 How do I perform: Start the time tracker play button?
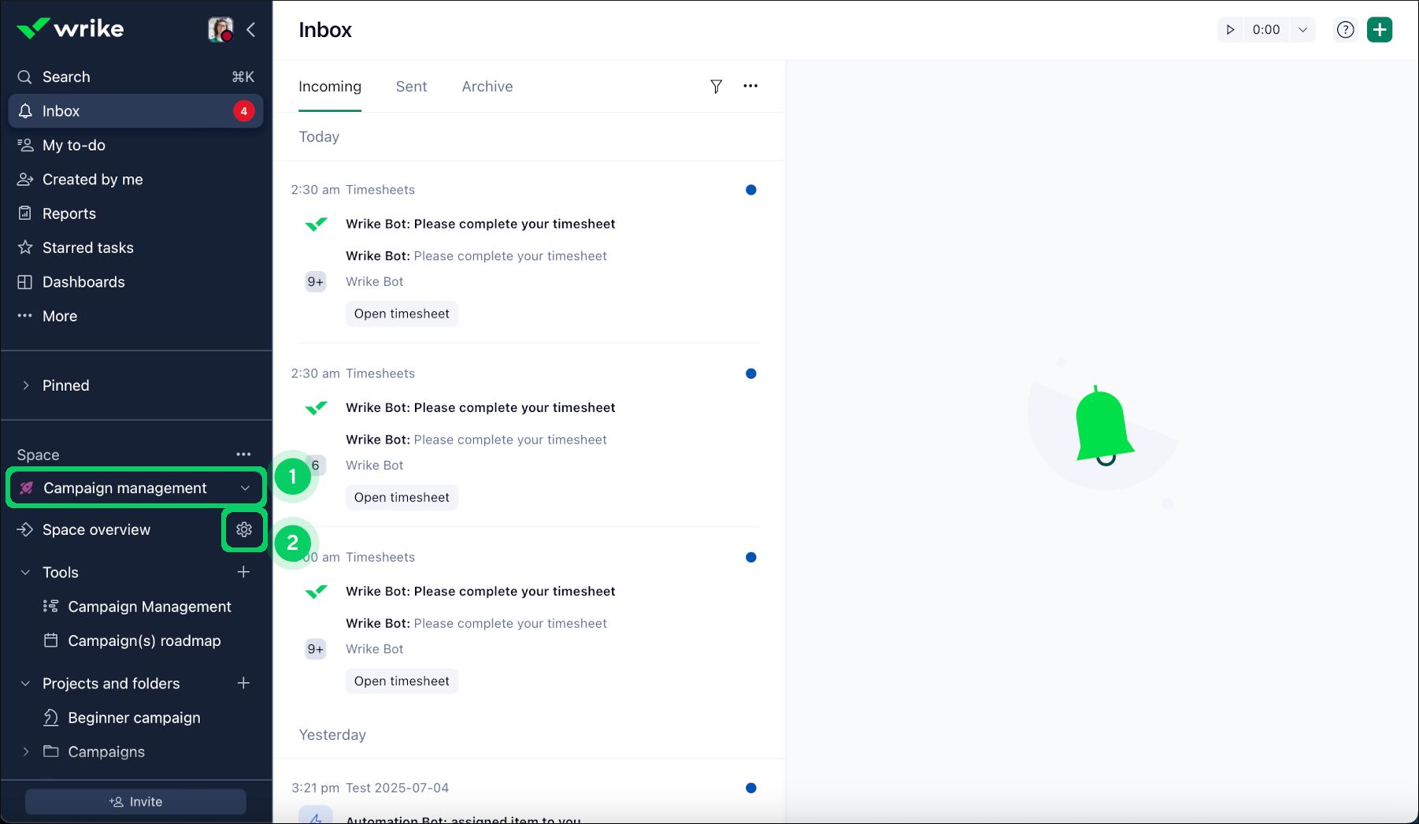point(1230,30)
